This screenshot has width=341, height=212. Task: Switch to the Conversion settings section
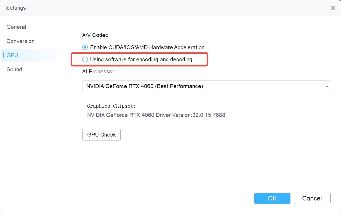click(20, 41)
